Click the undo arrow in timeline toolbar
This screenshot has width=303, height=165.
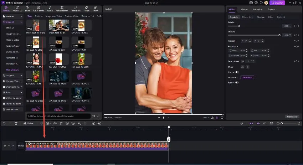click(4, 123)
